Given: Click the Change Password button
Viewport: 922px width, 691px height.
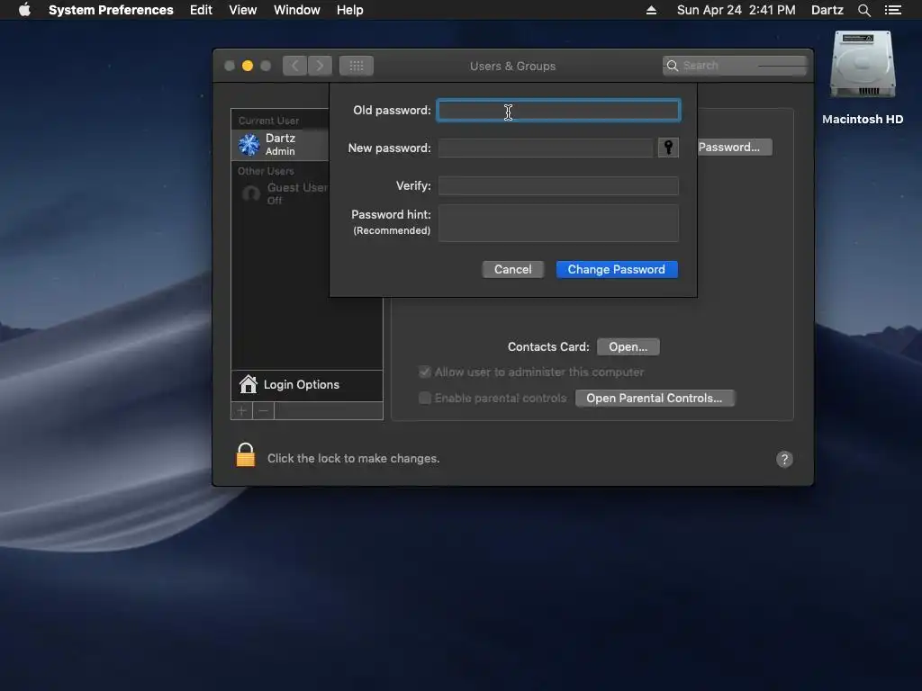Looking at the screenshot, I should (x=617, y=269).
